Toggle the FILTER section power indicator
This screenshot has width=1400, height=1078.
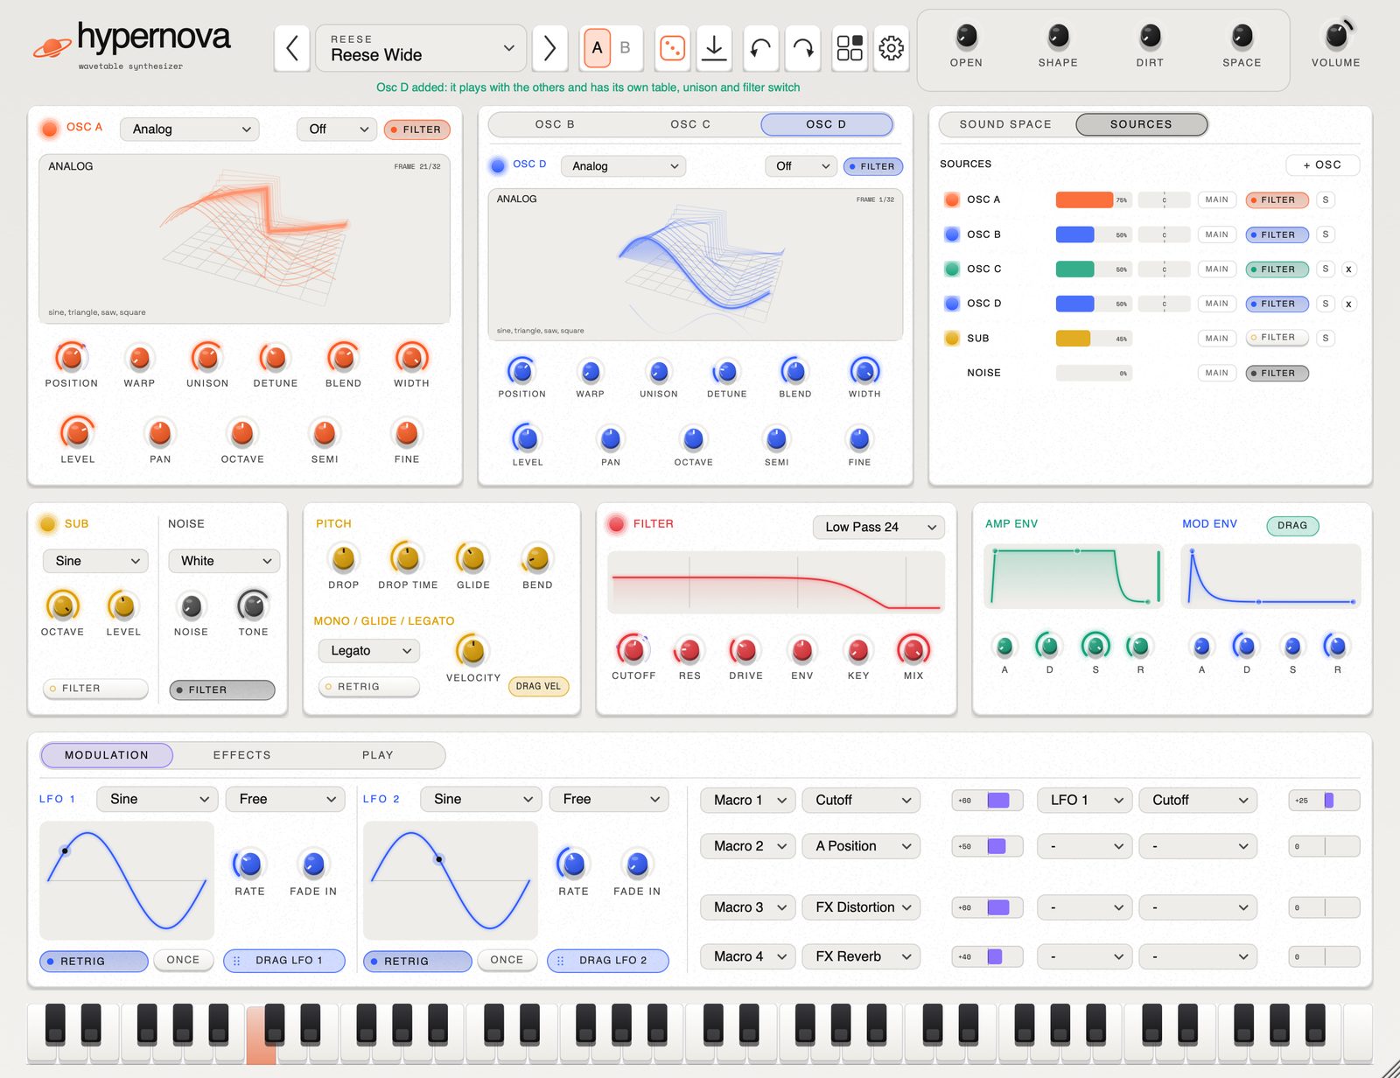(617, 524)
